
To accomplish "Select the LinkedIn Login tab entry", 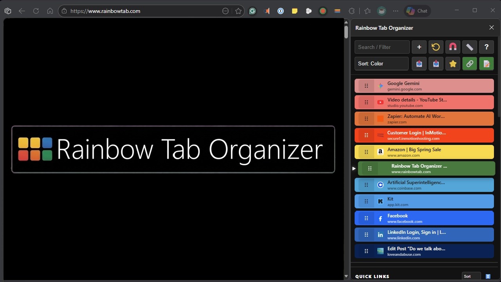I will (x=424, y=235).
